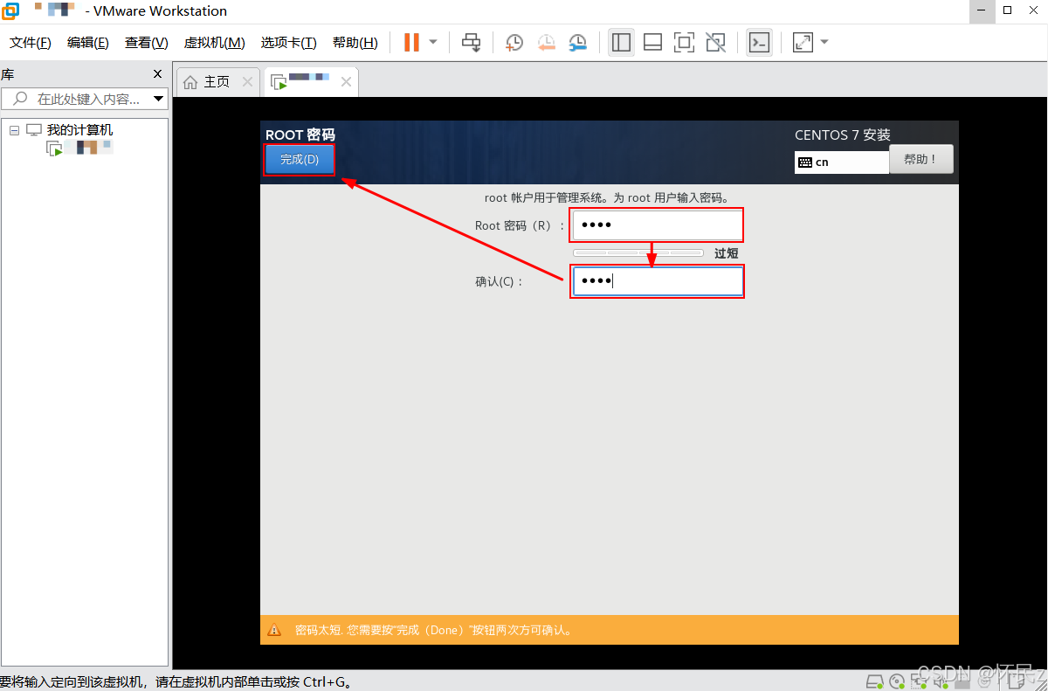Click the sound card status icon
This screenshot has height=691, width=1048.
click(x=939, y=681)
